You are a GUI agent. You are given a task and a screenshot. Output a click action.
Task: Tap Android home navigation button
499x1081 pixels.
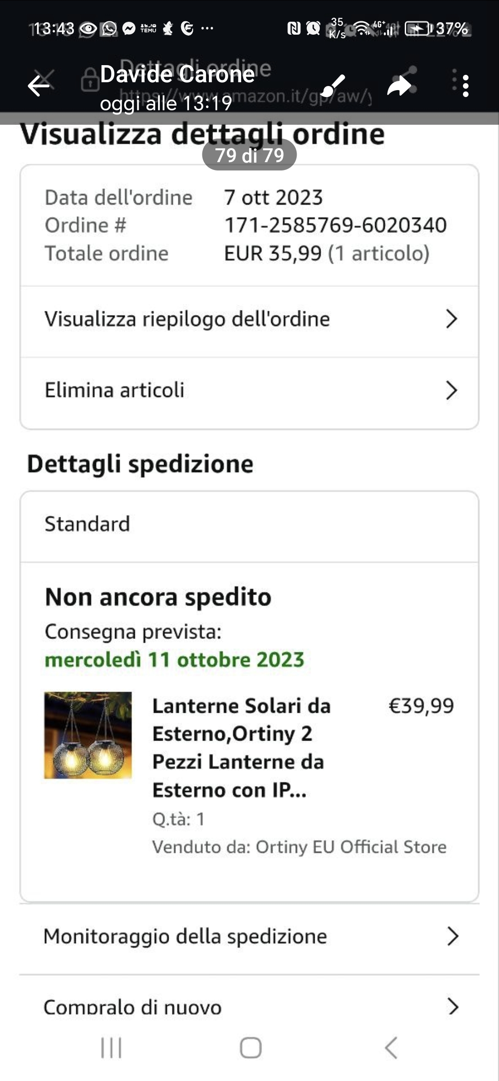point(250,1047)
